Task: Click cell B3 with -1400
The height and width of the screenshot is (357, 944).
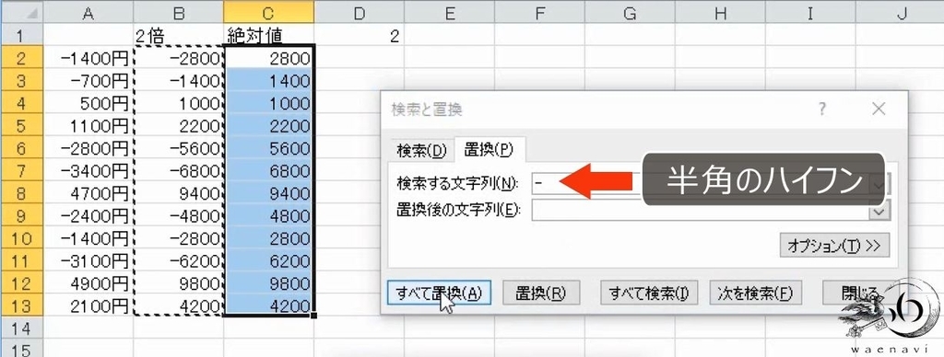Action: (178, 81)
